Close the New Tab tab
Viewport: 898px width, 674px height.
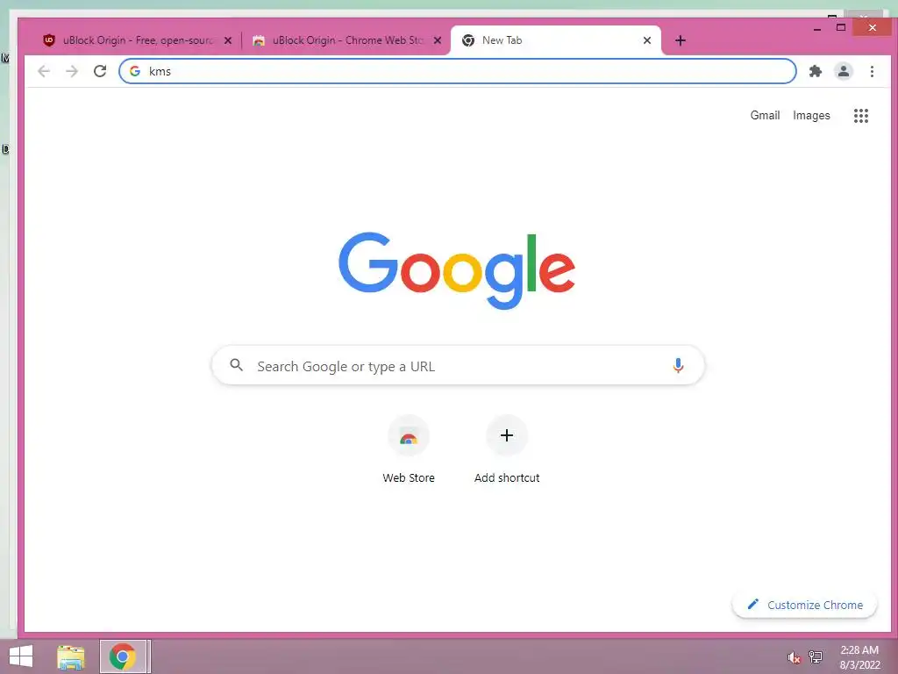646,40
